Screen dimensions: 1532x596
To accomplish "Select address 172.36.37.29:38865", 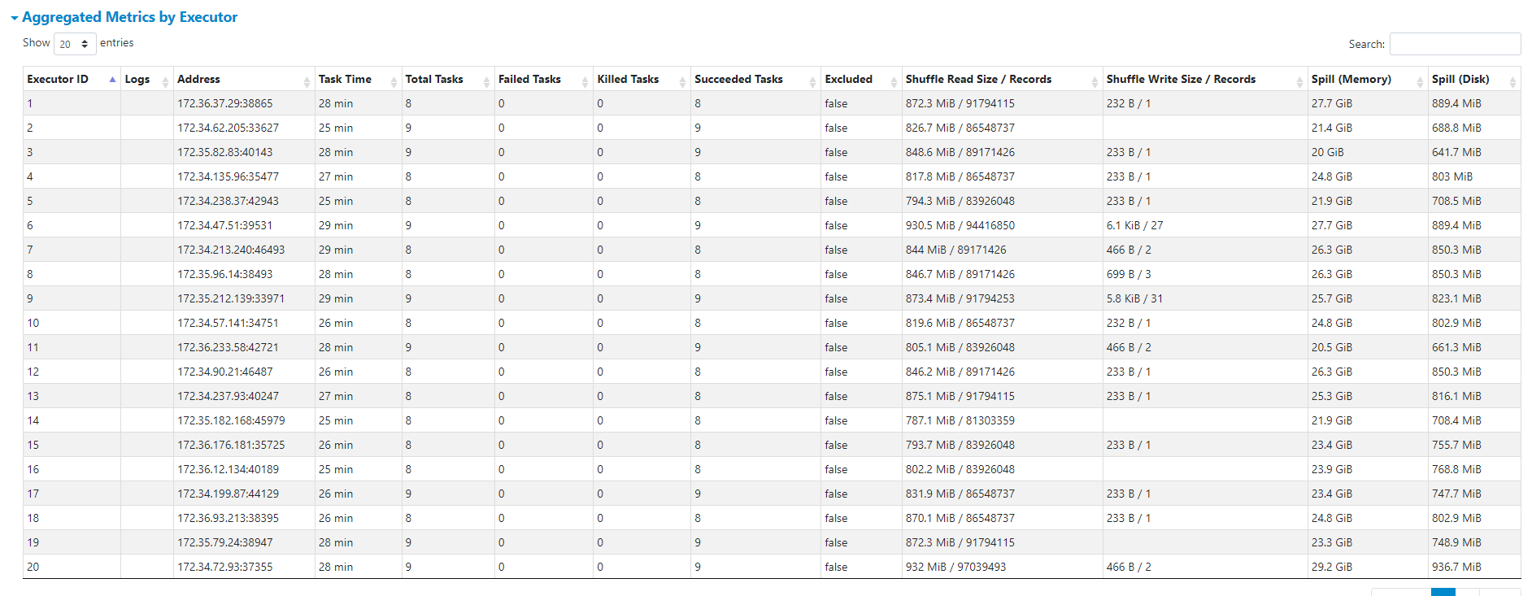I will click(x=225, y=103).
